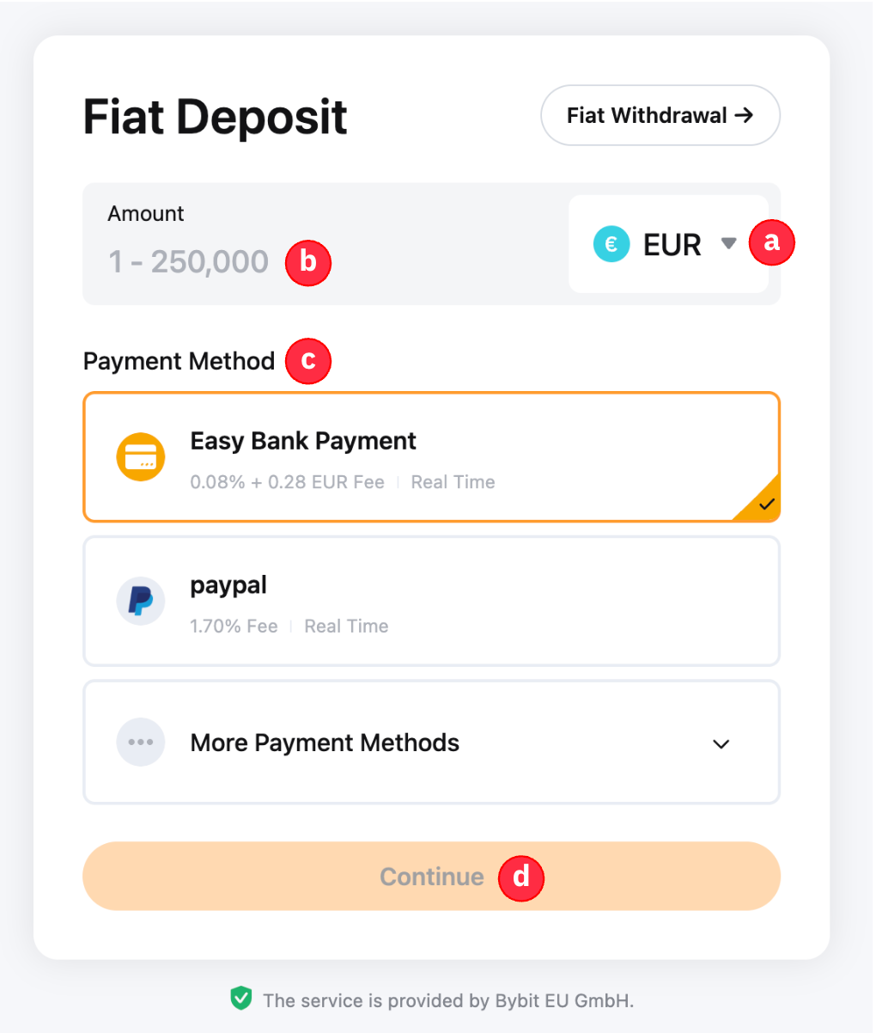Viewport: 876px width, 1033px height.
Task: Click the More Payment Methods label
Action: tap(325, 743)
